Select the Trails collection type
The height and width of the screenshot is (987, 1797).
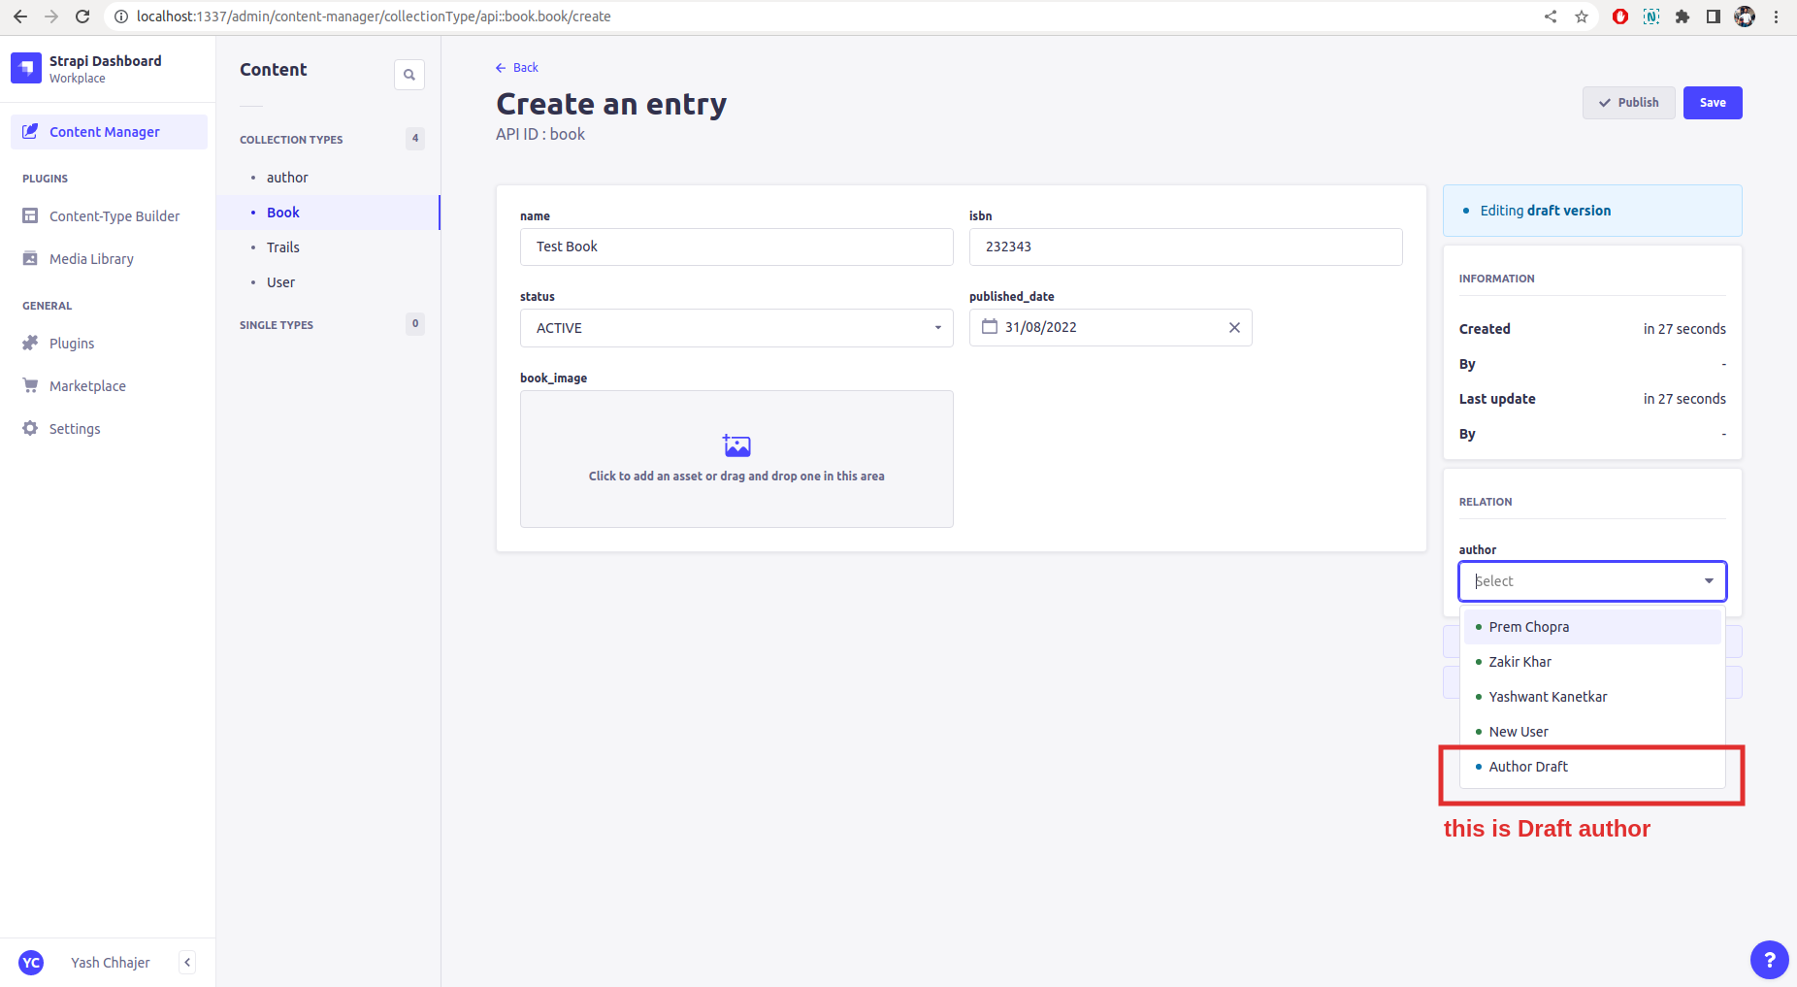click(283, 247)
